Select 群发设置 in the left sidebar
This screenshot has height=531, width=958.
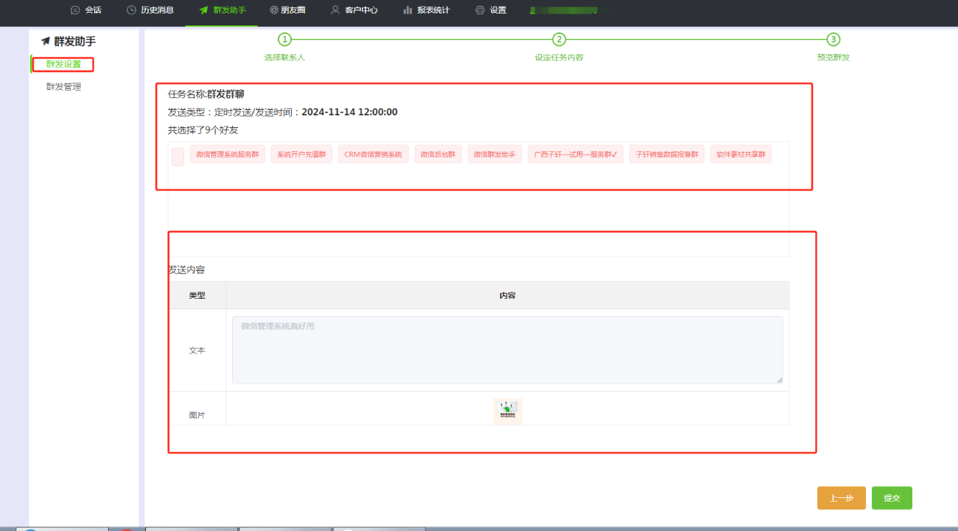click(x=64, y=64)
